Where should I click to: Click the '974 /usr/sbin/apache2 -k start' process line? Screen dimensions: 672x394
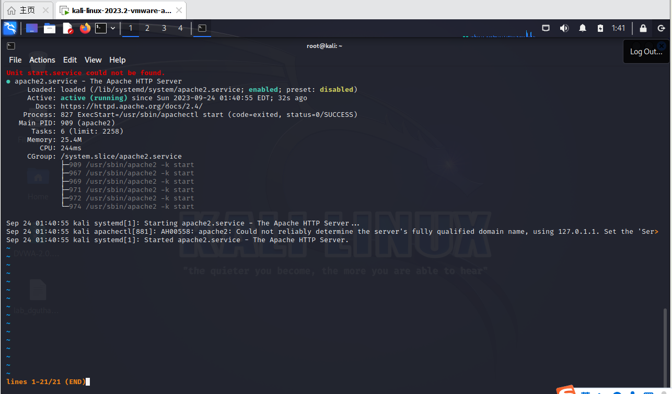point(132,206)
